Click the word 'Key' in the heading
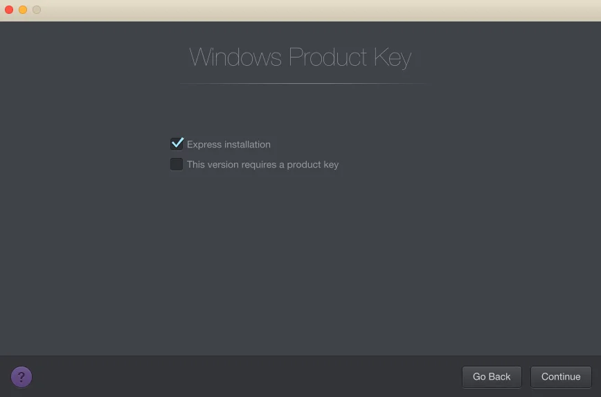The width and height of the screenshot is (601, 397). click(x=391, y=58)
